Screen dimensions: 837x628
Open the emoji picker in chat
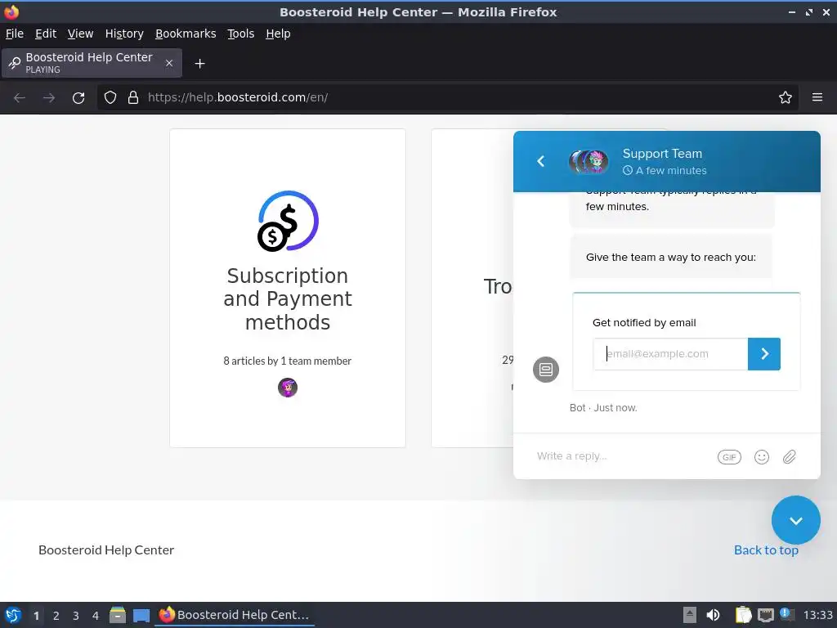pos(762,457)
